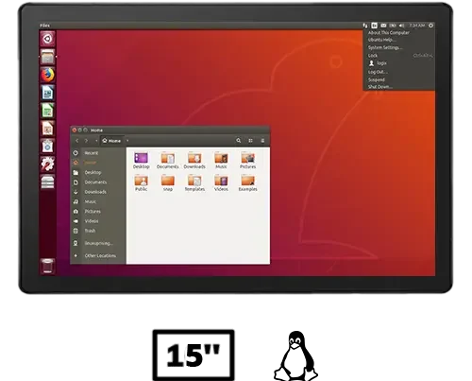The image size is (472, 381).
Task: Open the Trash in the launcher
Action: click(47, 266)
